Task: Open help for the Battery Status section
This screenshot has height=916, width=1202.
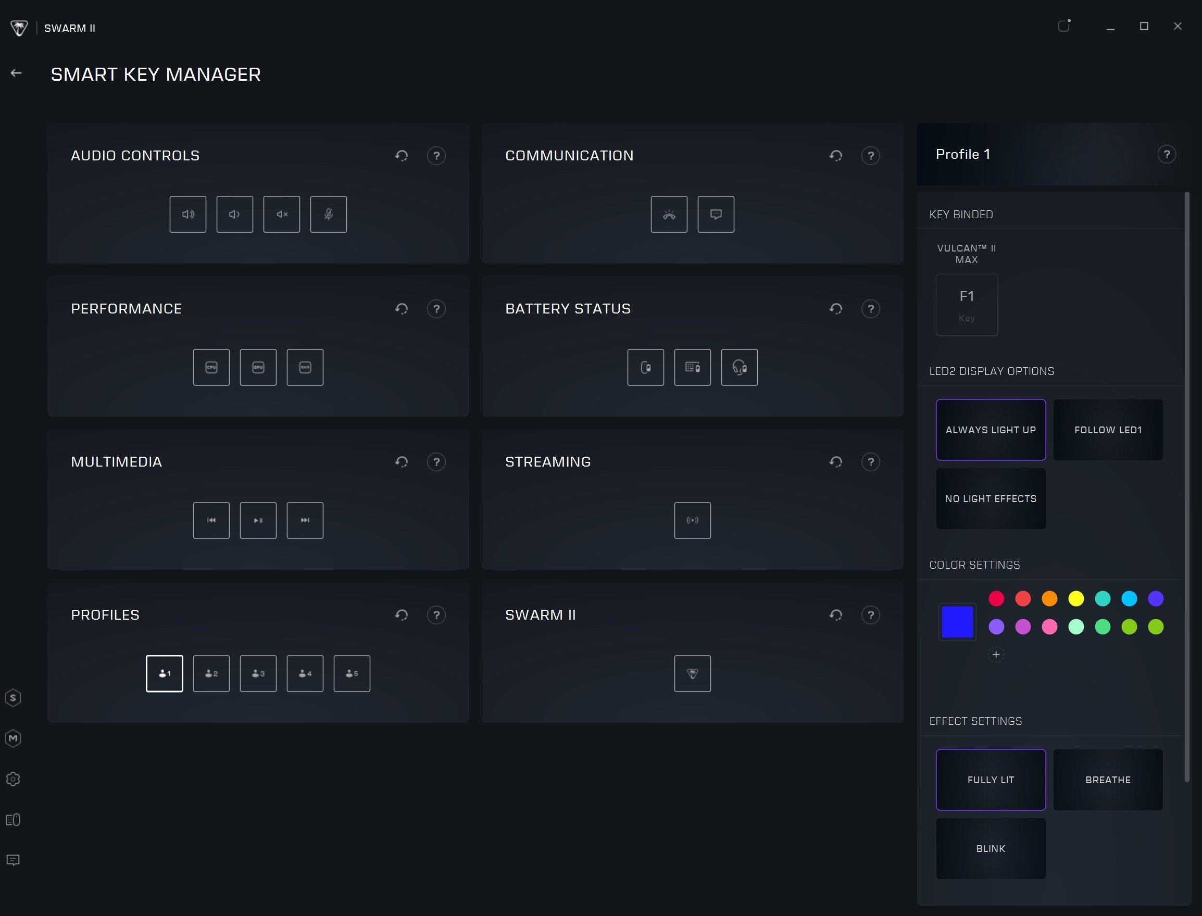Action: coord(870,309)
